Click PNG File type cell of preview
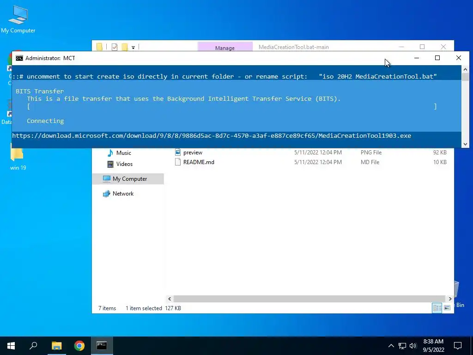Image resolution: width=473 pixels, height=355 pixels. (x=371, y=153)
